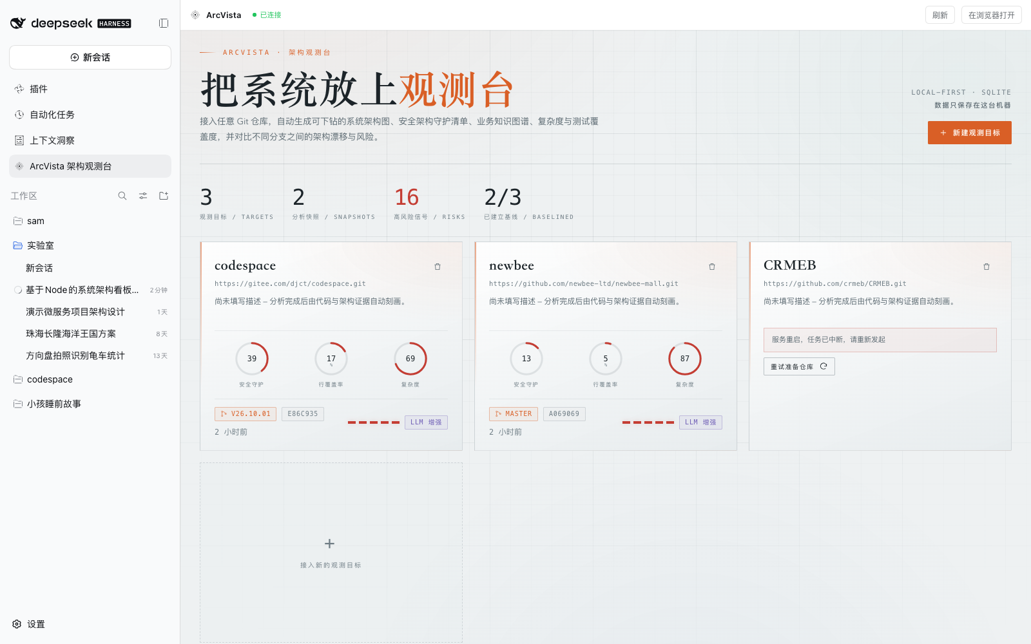Image resolution: width=1031 pixels, height=644 pixels.
Task: Open conversation 珠海长隆海洋王国方案
Action: [90, 334]
